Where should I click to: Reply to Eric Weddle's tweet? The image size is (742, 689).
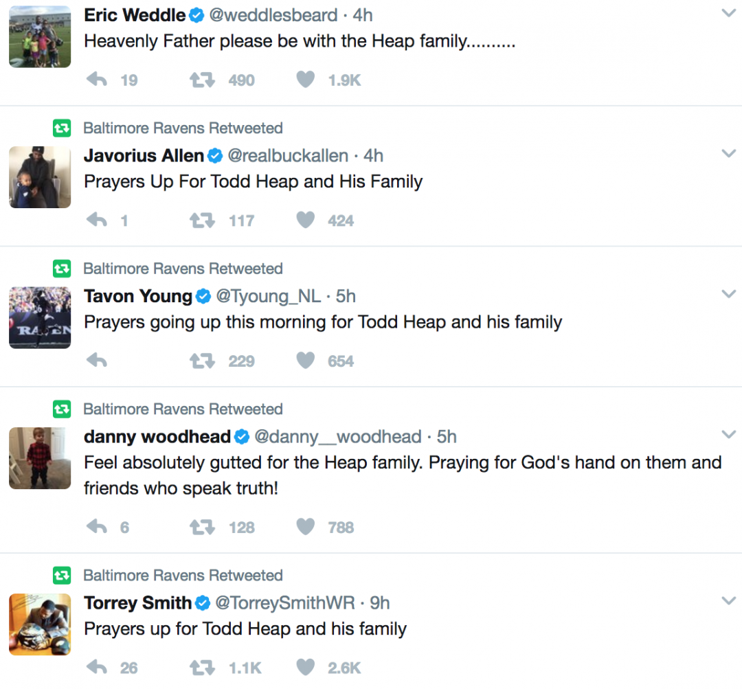click(96, 79)
